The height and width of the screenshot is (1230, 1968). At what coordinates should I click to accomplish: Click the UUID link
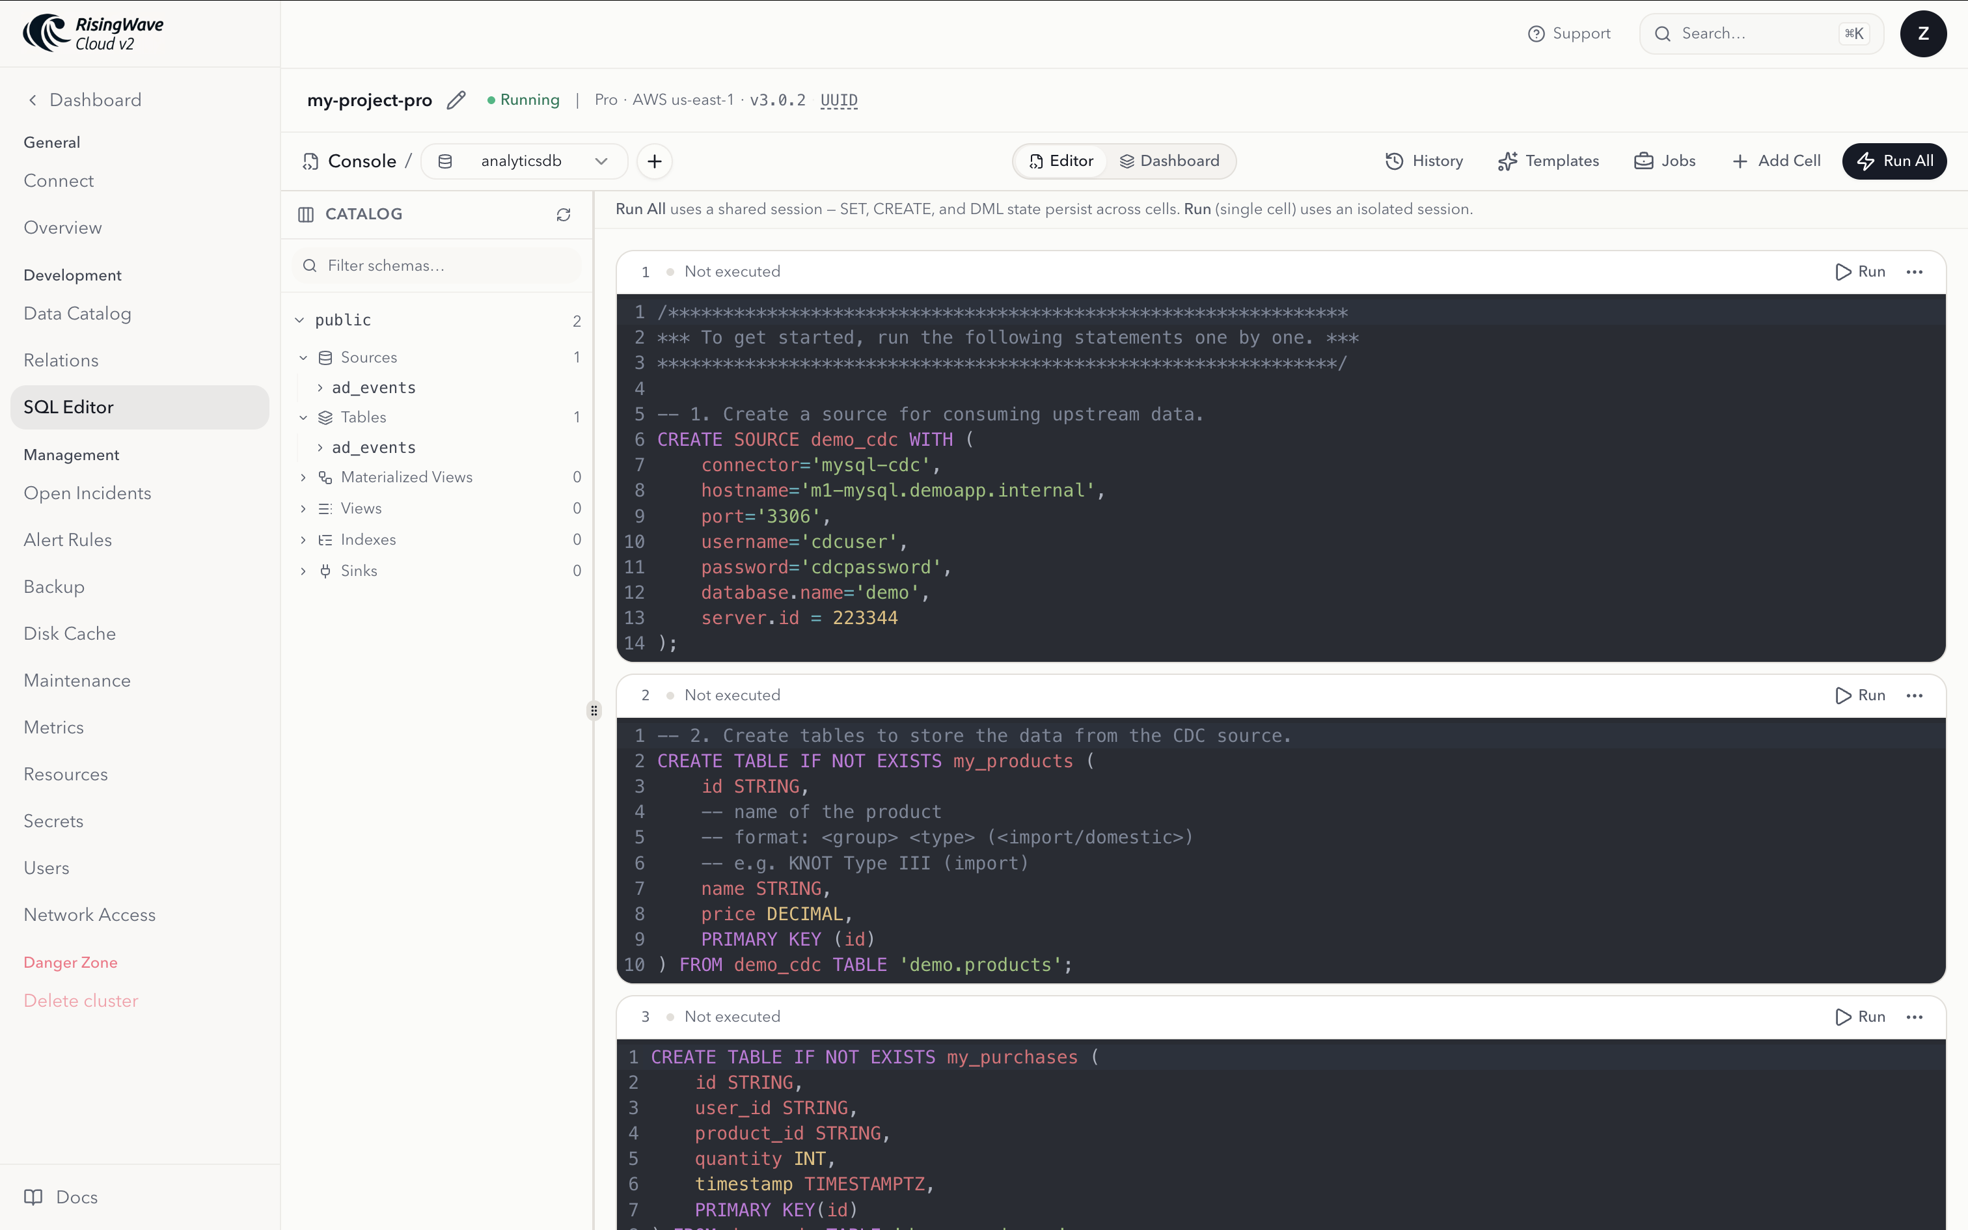click(x=840, y=100)
